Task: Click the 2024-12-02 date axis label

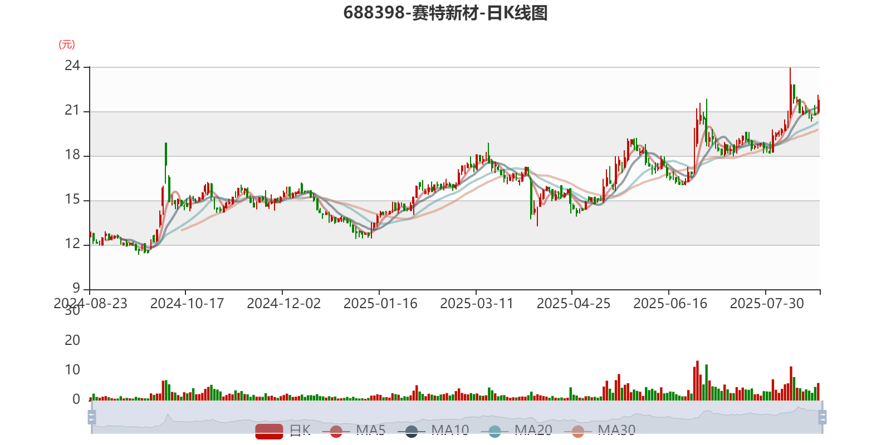Action: click(x=284, y=304)
